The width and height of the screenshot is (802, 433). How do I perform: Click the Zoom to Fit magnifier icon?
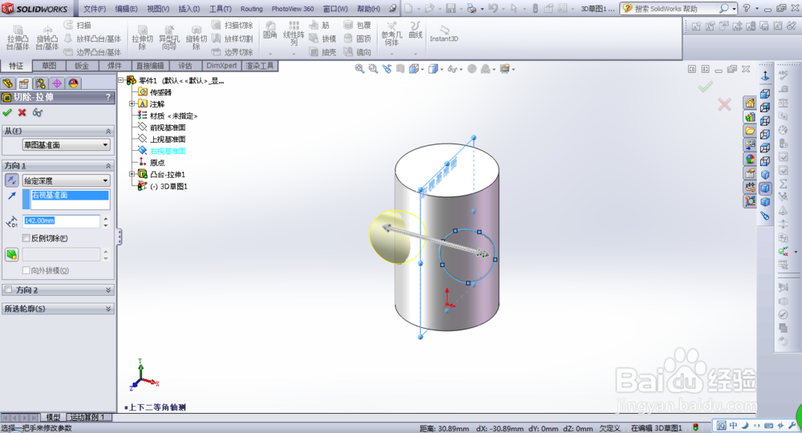click(x=359, y=68)
